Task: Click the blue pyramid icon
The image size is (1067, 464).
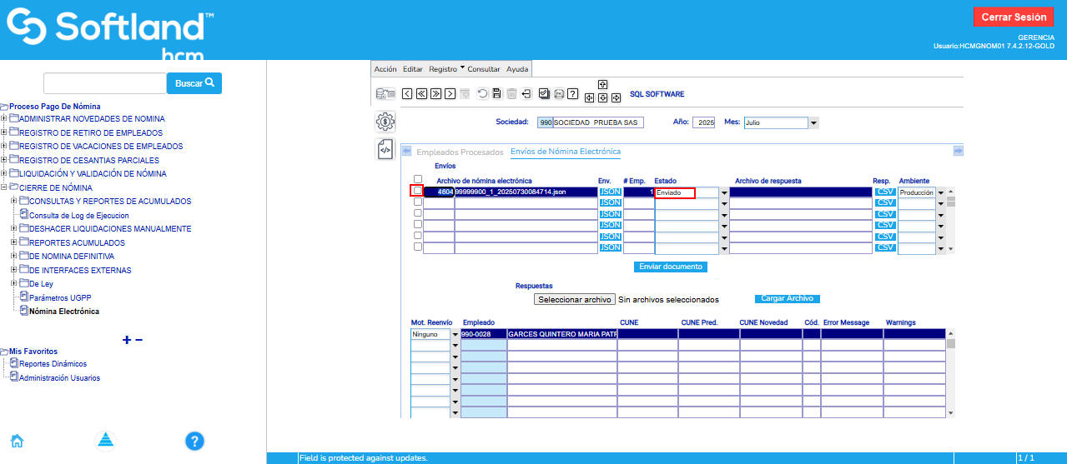Action: coord(105,441)
